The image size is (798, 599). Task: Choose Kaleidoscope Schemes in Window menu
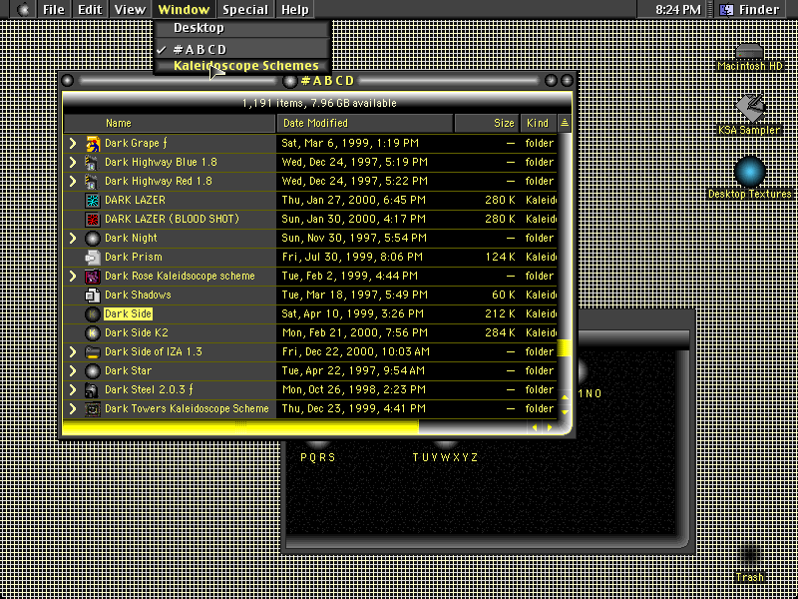(x=243, y=66)
